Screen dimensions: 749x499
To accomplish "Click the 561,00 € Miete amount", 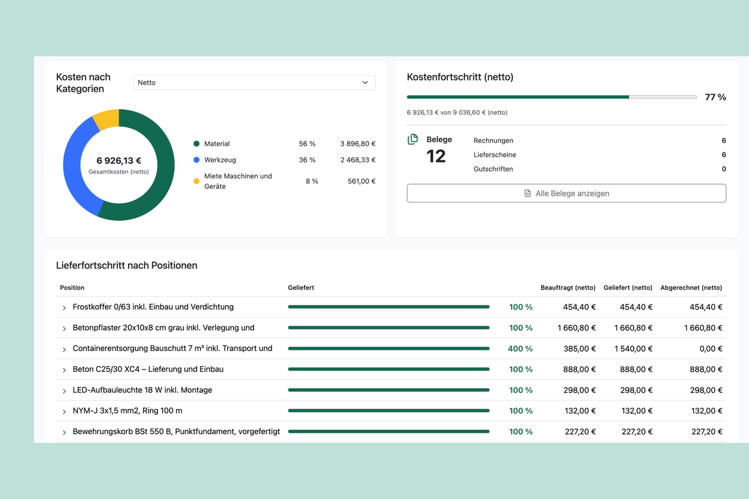I will pyautogui.click(x=361, y=181).
